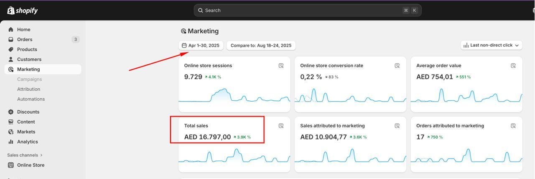The width and height of the screenshot is (535, 179).
Task: Click the Home icon in sidebar
Action: pyautogui.click(x=11, y=30)
